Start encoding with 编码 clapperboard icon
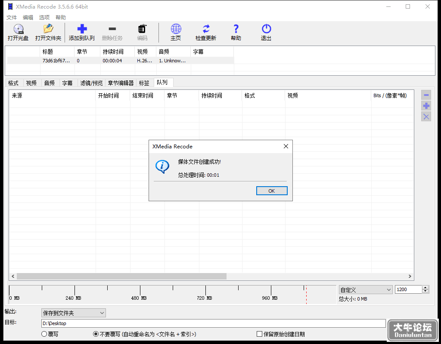The image size is (441, 344). tap(142, 29)
